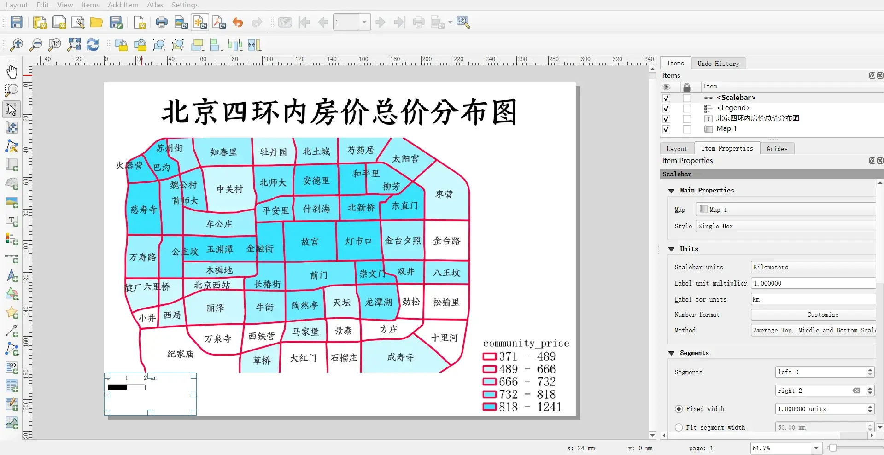Open the Atlas menu
The height and width of the screenshot is (455, 884).
pos(155,5)
